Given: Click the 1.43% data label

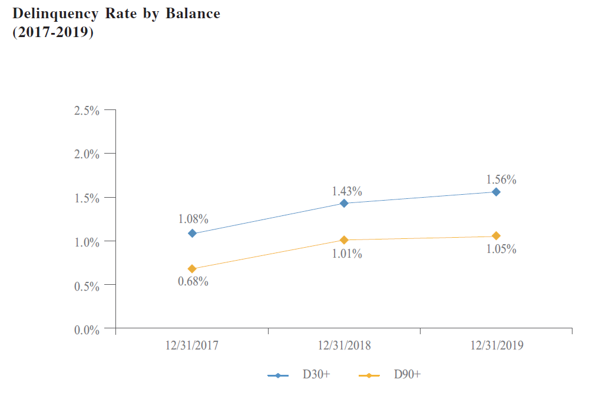Looking at the screenshot, I should pos(346,191).
